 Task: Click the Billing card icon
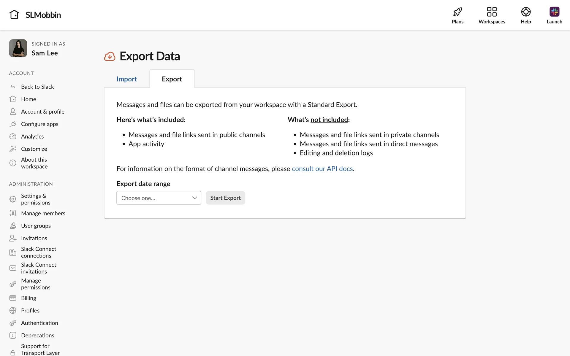13,298
